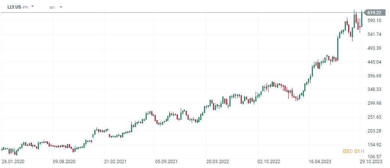Image resolution: width=390 pixels, height=168 pixels.
Task: Click the 203.28 price axis label
Action: coord(374,131)
